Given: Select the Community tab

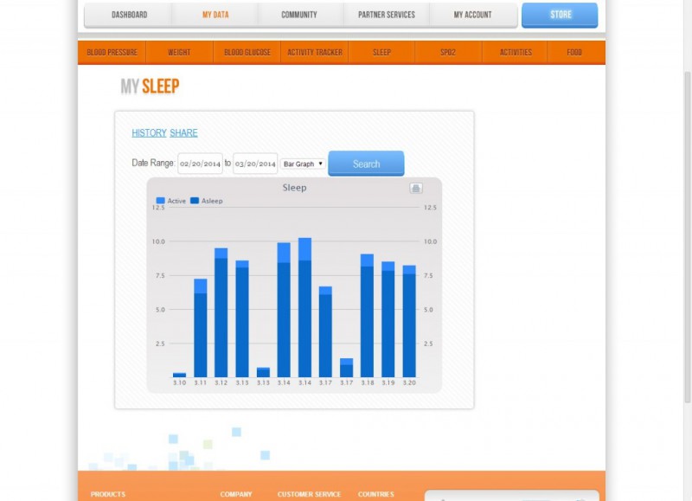Looking at the screenshot, I should 299,15.
